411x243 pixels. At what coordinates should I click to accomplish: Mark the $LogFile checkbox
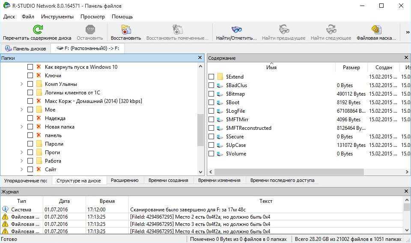[211, 111]
